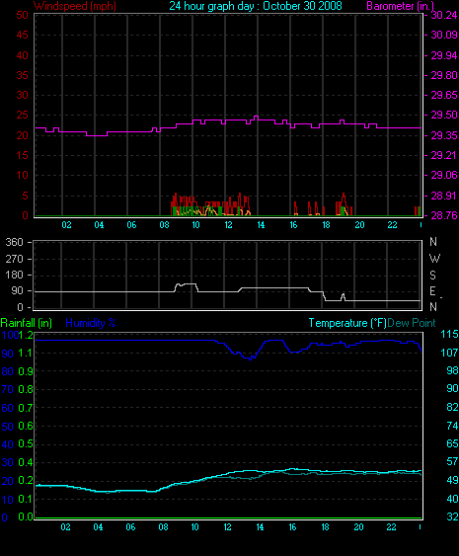Click the Rainfall (in) legend label
Screen dimensions: 459x556
point(27,323)
